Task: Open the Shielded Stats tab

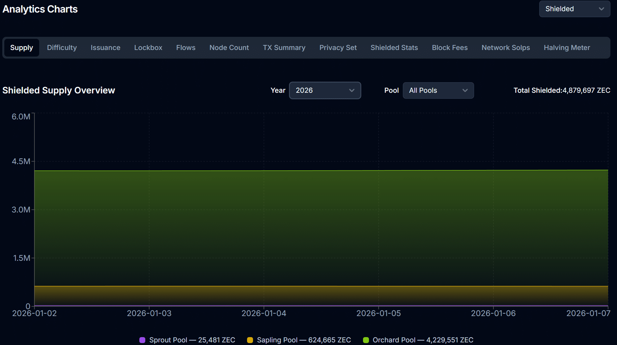Action: coord(394,48)
